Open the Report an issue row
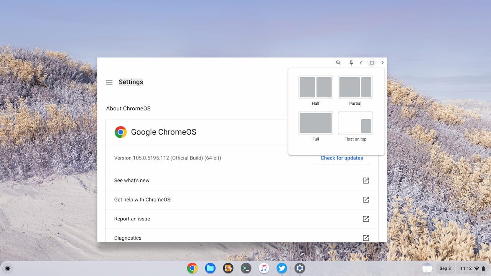Screen dimensions: 491x276 click(242, 219)
